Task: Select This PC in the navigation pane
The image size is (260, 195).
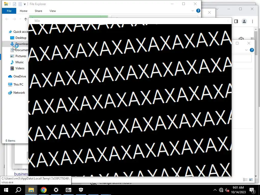Action: 16,85
